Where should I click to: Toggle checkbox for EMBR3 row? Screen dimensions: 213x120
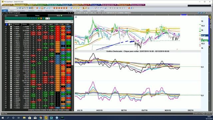point(11,57)
